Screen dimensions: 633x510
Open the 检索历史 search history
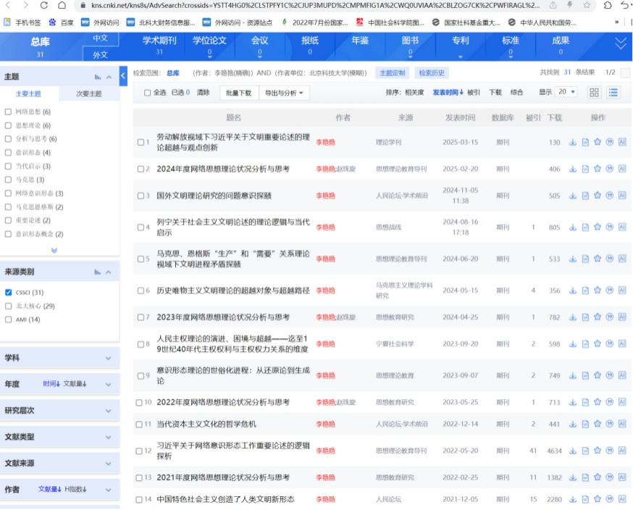(x=432, y=73)
